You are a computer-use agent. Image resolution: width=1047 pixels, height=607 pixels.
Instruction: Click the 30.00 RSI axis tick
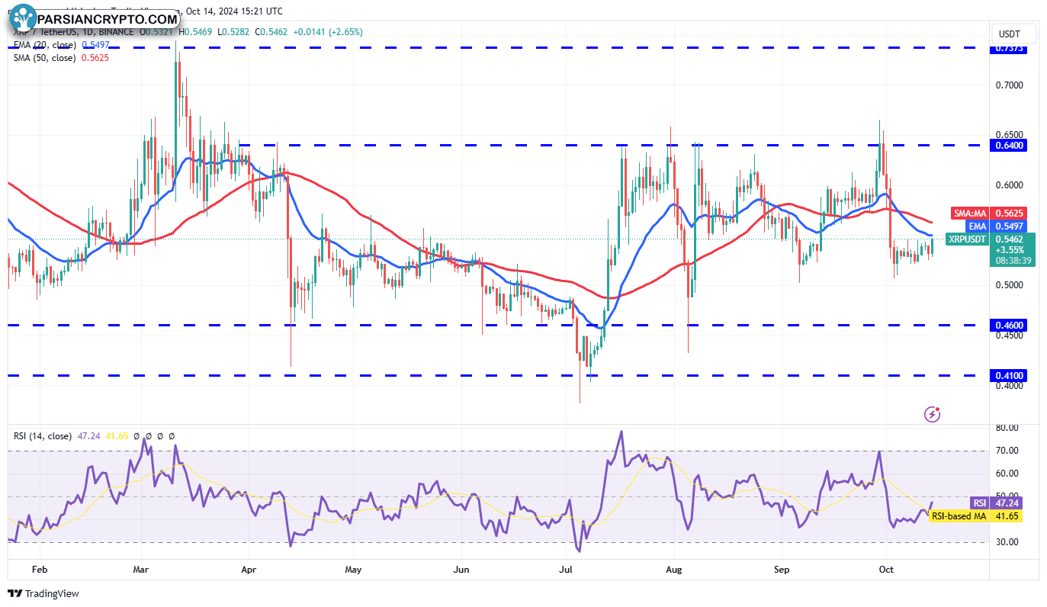click(x=1008, y=542)
